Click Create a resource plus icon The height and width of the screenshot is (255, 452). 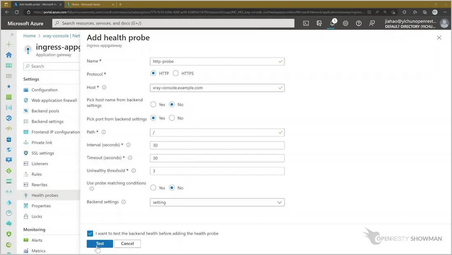[x=9, y=44]
